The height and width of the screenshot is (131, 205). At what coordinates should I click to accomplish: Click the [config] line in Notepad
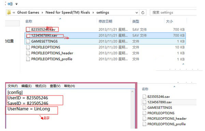pyautogui.click(x=15, y=92)
